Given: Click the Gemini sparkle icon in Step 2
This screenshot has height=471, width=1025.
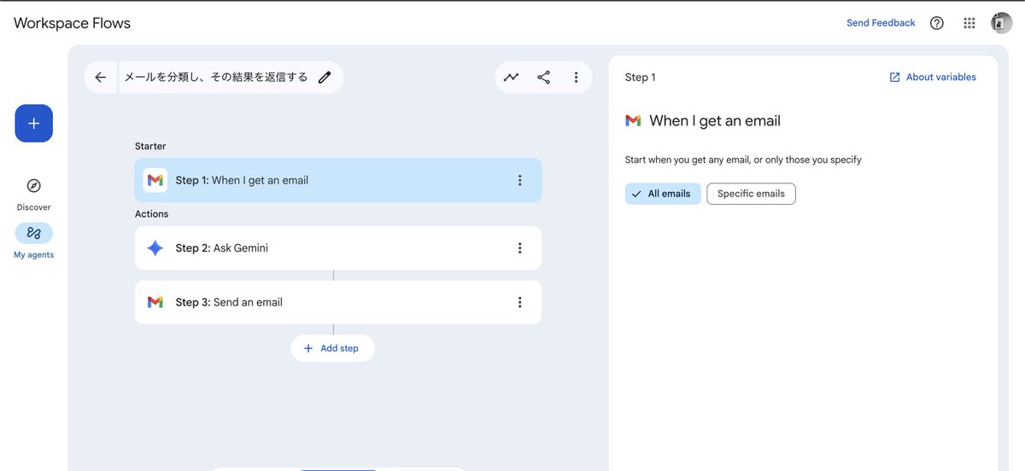Looking at the screenshot, I should coord(155,248).
